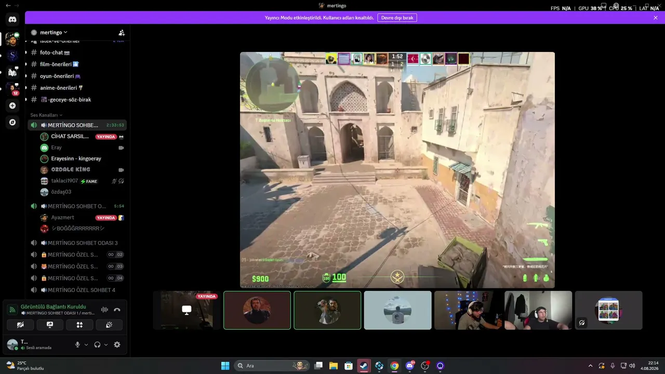Click the connection signal icon in voice panel
Screen dimensions: 665x374
point(12,310)
